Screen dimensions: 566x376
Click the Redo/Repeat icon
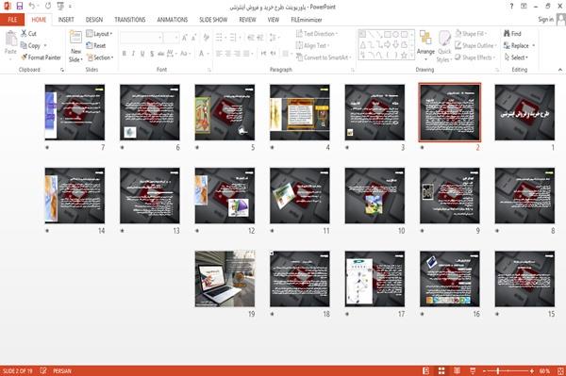pos(48,6)
